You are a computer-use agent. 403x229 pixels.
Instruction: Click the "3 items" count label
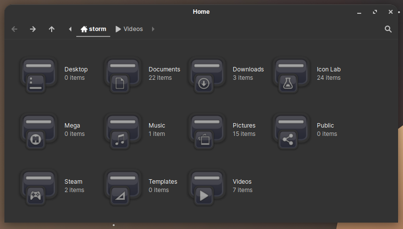coord(243,78)
